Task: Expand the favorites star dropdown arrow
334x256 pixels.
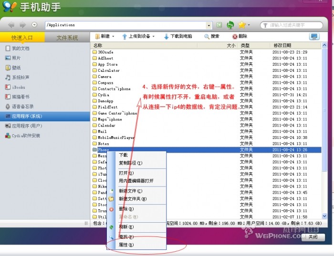Action: pyautogui.click(x=249, y=25)
